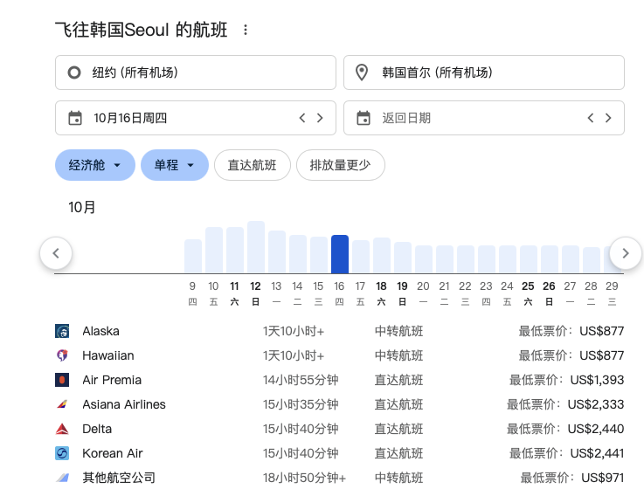
Task: Toggle the 排放量更少 filter chip
Action: coord(340,165)
